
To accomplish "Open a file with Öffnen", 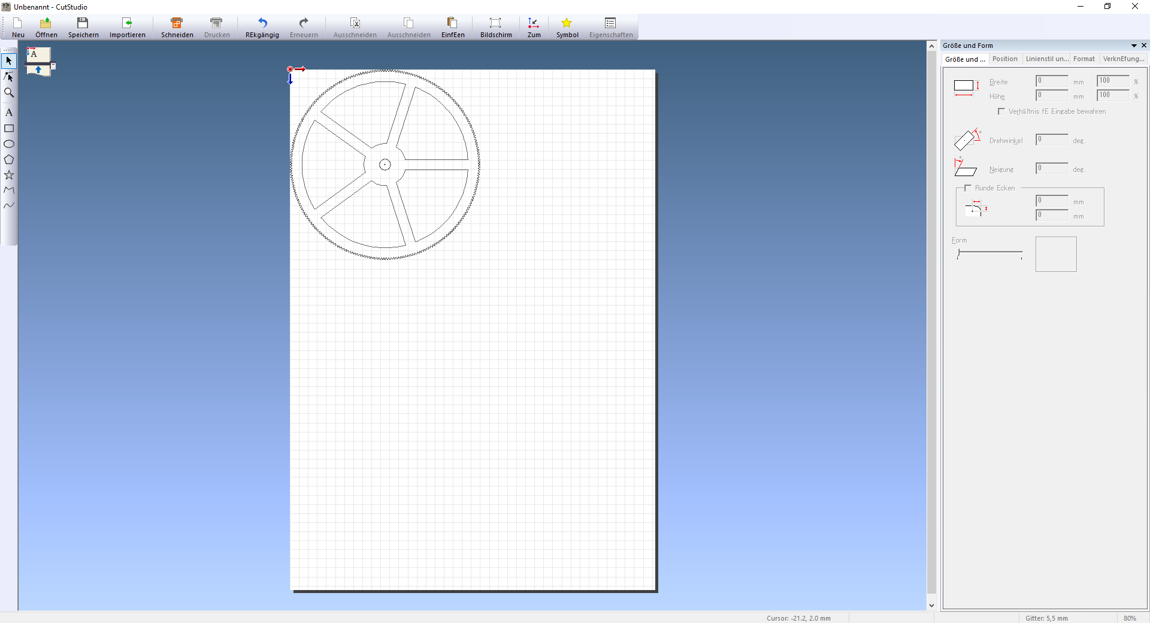I will [x=46, y=28].
